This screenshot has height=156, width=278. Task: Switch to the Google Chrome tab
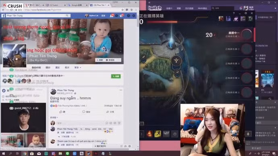point(77,5)
